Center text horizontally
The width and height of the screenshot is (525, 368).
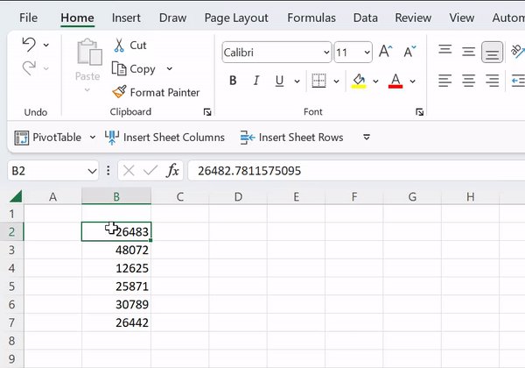tap(468, 81)
